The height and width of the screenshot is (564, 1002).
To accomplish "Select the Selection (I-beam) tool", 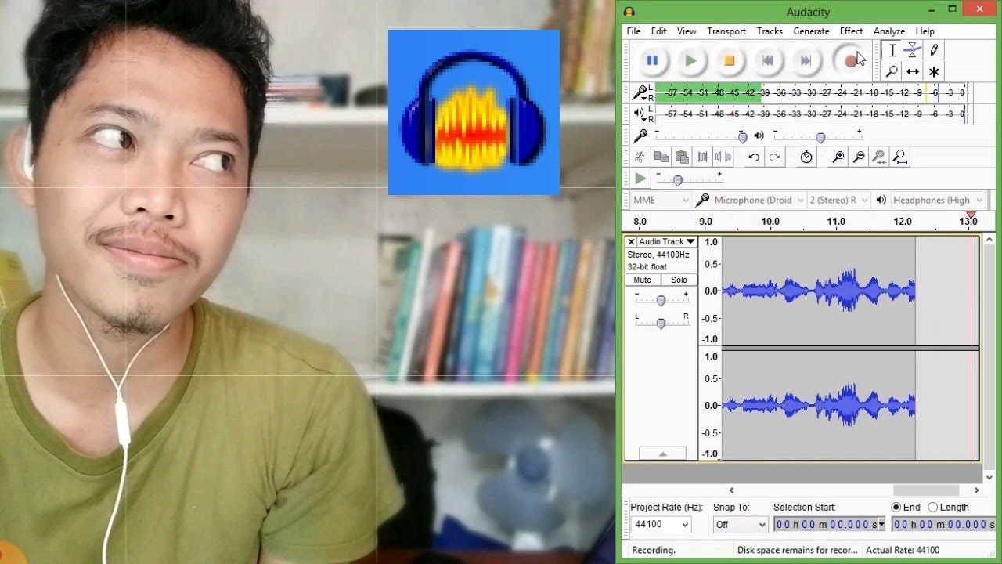I will 892,50.
